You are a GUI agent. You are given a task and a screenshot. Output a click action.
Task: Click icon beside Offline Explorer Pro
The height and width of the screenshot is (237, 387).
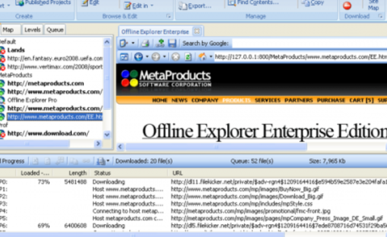point(2,100)
